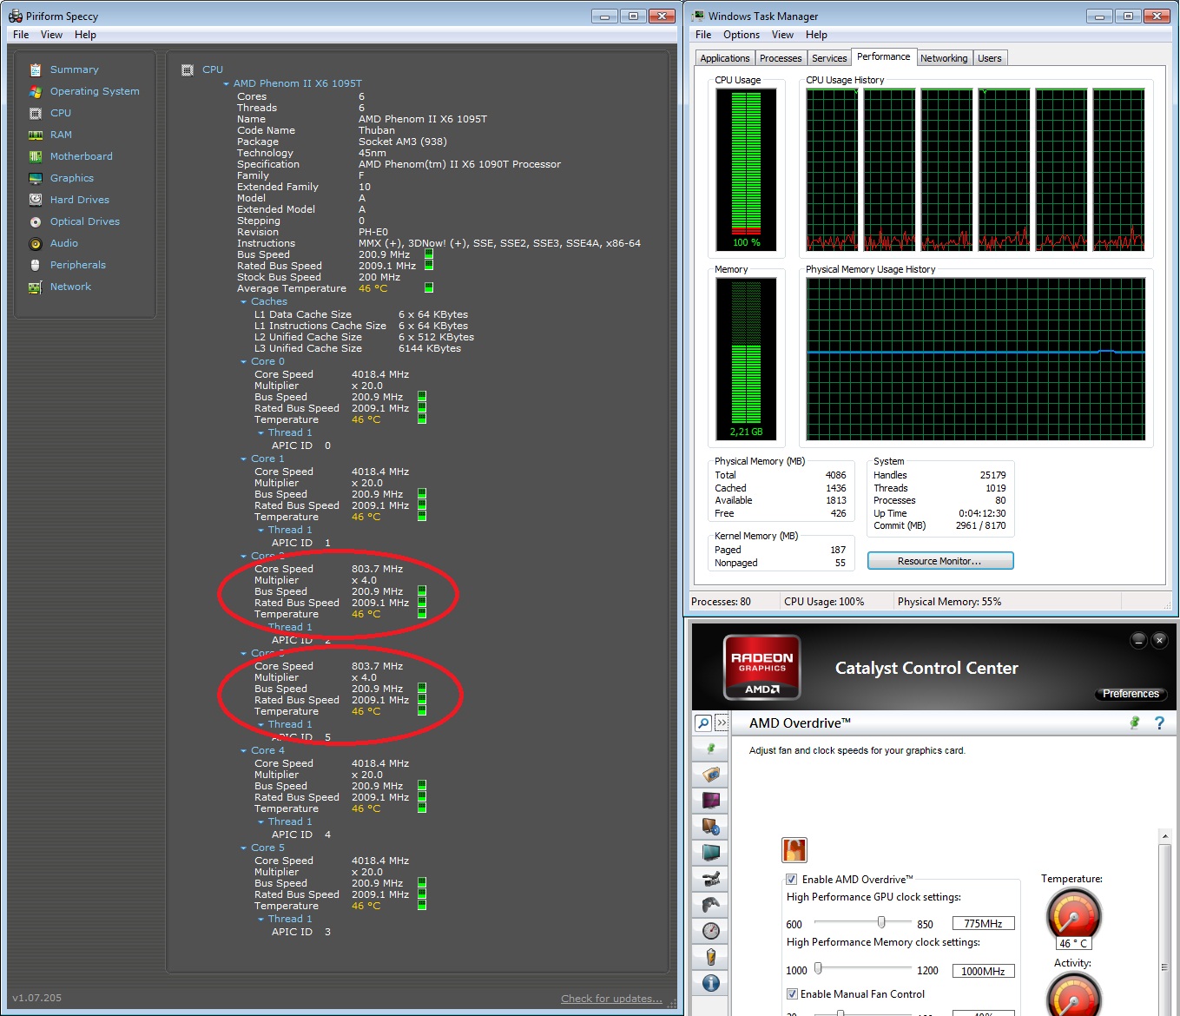Click the Memory clock slider handle
This screenshot has width=1180, height=1016.
coord(818,968)
